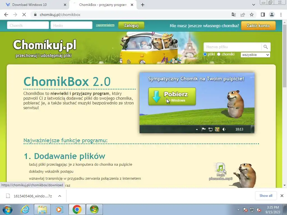Click the Windows flag app icon in taskbar
This screenshot has width=287, height=215.
tap(94, 209)
